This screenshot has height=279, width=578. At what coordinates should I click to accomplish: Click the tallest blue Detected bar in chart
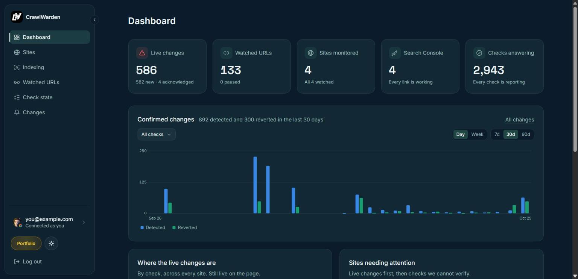coord(255,185)
